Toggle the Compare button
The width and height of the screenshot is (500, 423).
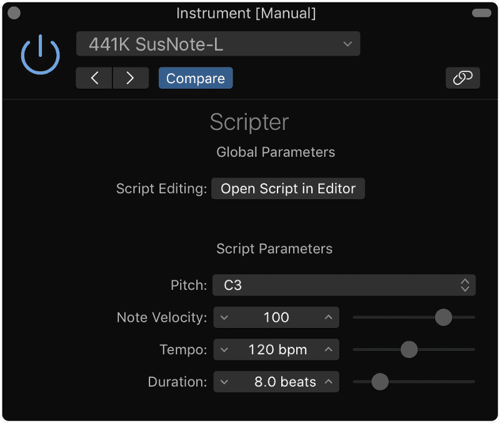point(196,77)
